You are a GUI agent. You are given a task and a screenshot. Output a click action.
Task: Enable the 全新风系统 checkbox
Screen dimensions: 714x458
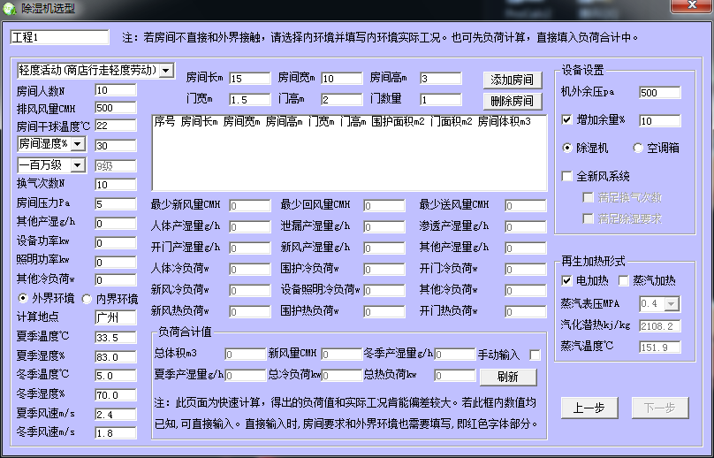tap(567, 176)
